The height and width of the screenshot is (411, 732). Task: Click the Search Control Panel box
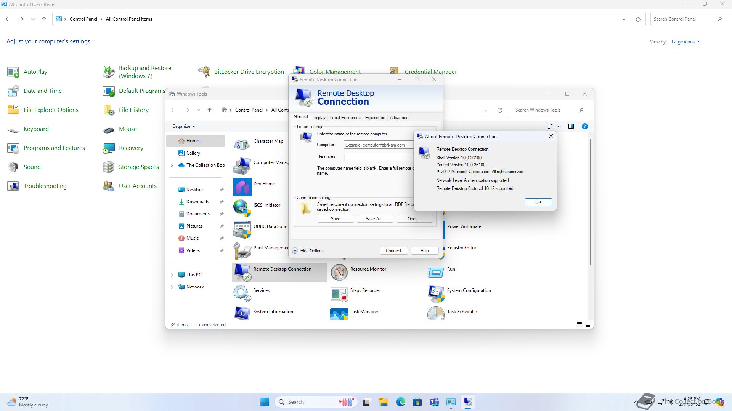(x=688, y=19)
